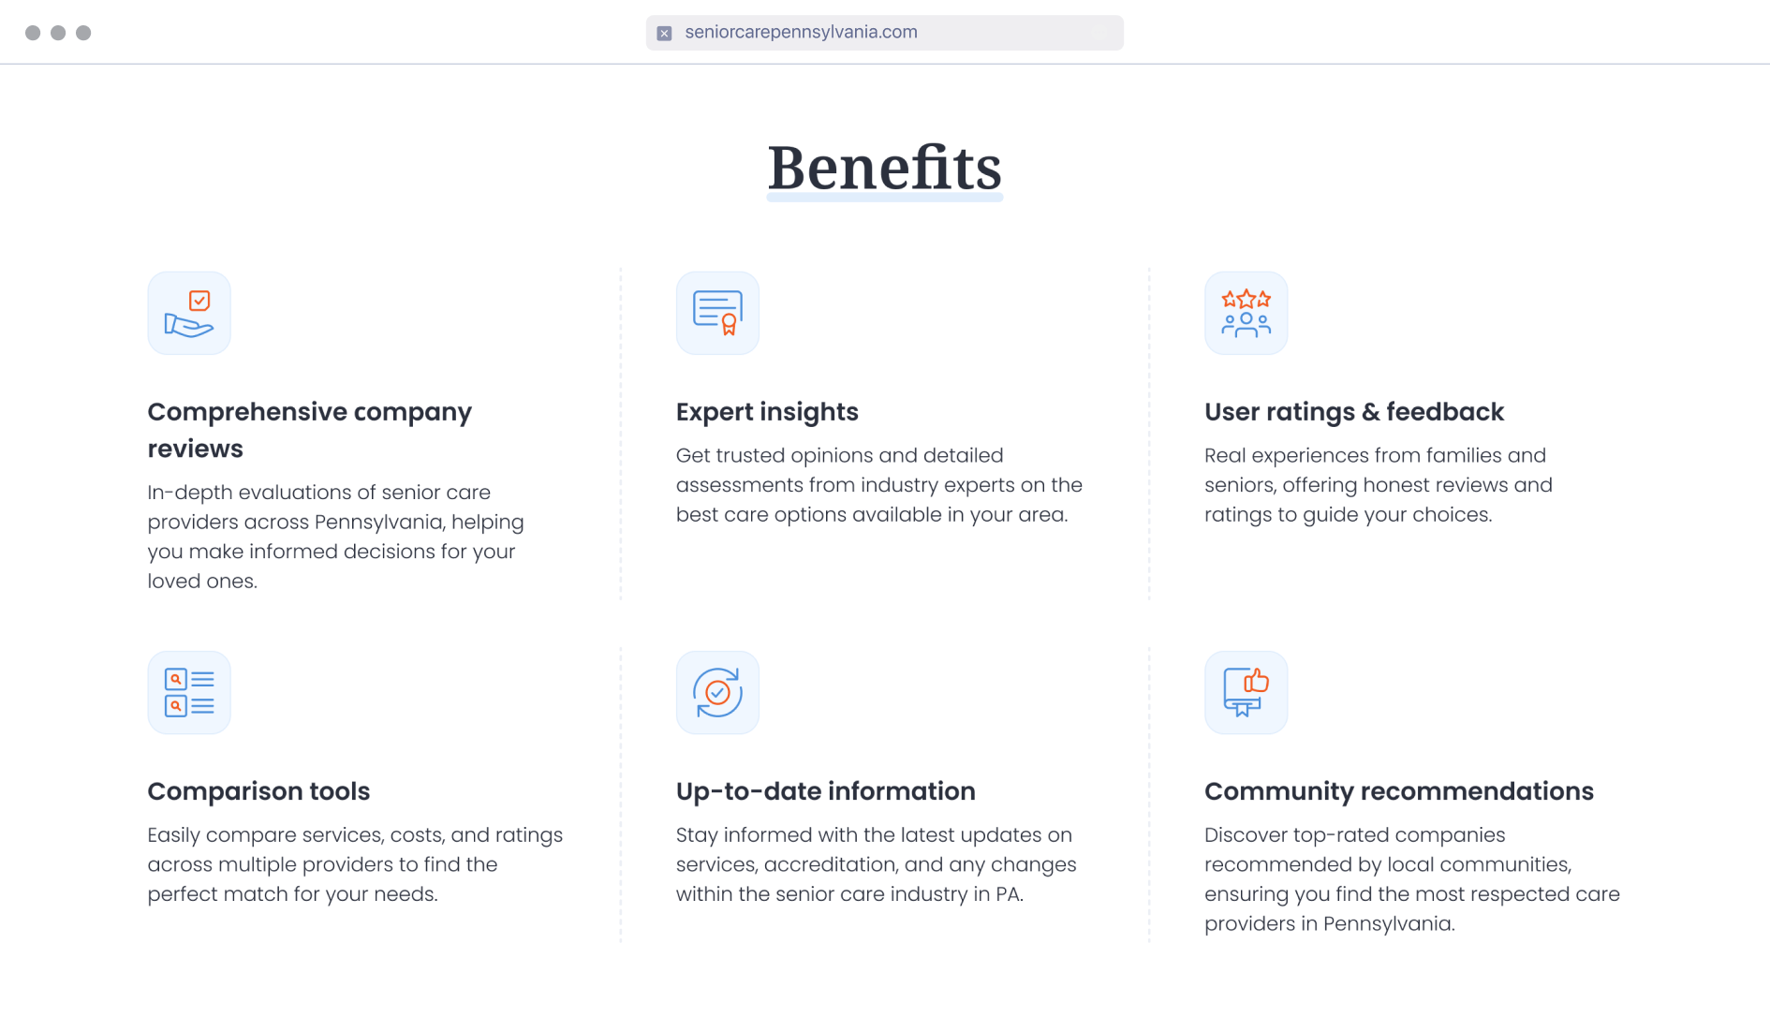1770x1017 pixels.
Task: Click the User ratings & feedback heading
Action: coord(1353,412)
